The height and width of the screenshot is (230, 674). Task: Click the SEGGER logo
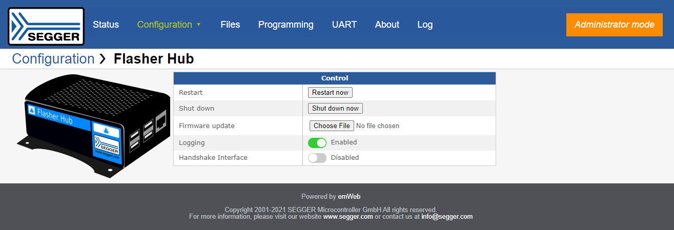[46, 26]
